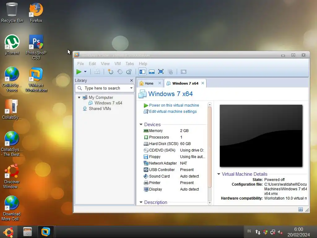Open the Ubuntu-style start button
317x238 pixels.
point(8,232)
